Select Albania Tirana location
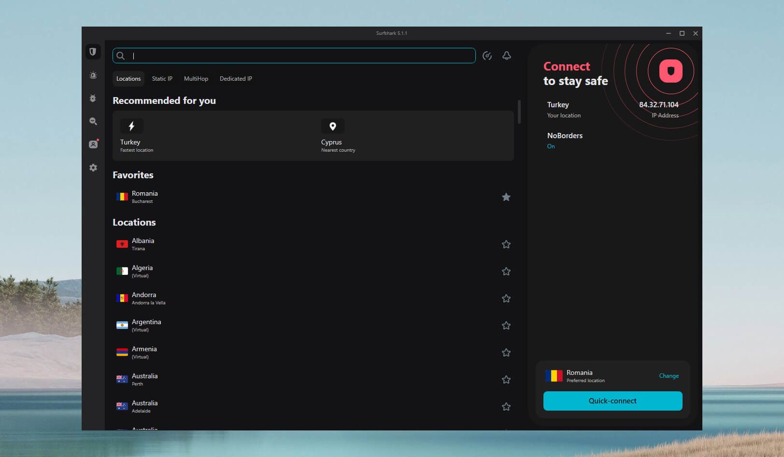Image resolution: width=784 pixels, height=457 pixels. pos(313,244)
